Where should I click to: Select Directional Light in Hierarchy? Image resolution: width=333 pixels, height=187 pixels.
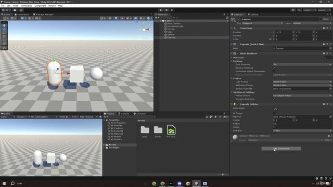(175, 26)
